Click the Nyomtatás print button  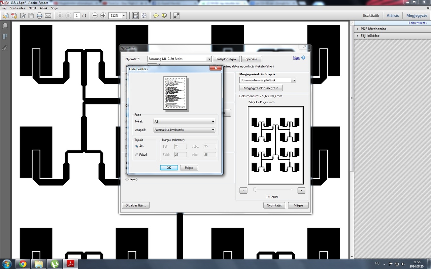[x=274, y=205]
